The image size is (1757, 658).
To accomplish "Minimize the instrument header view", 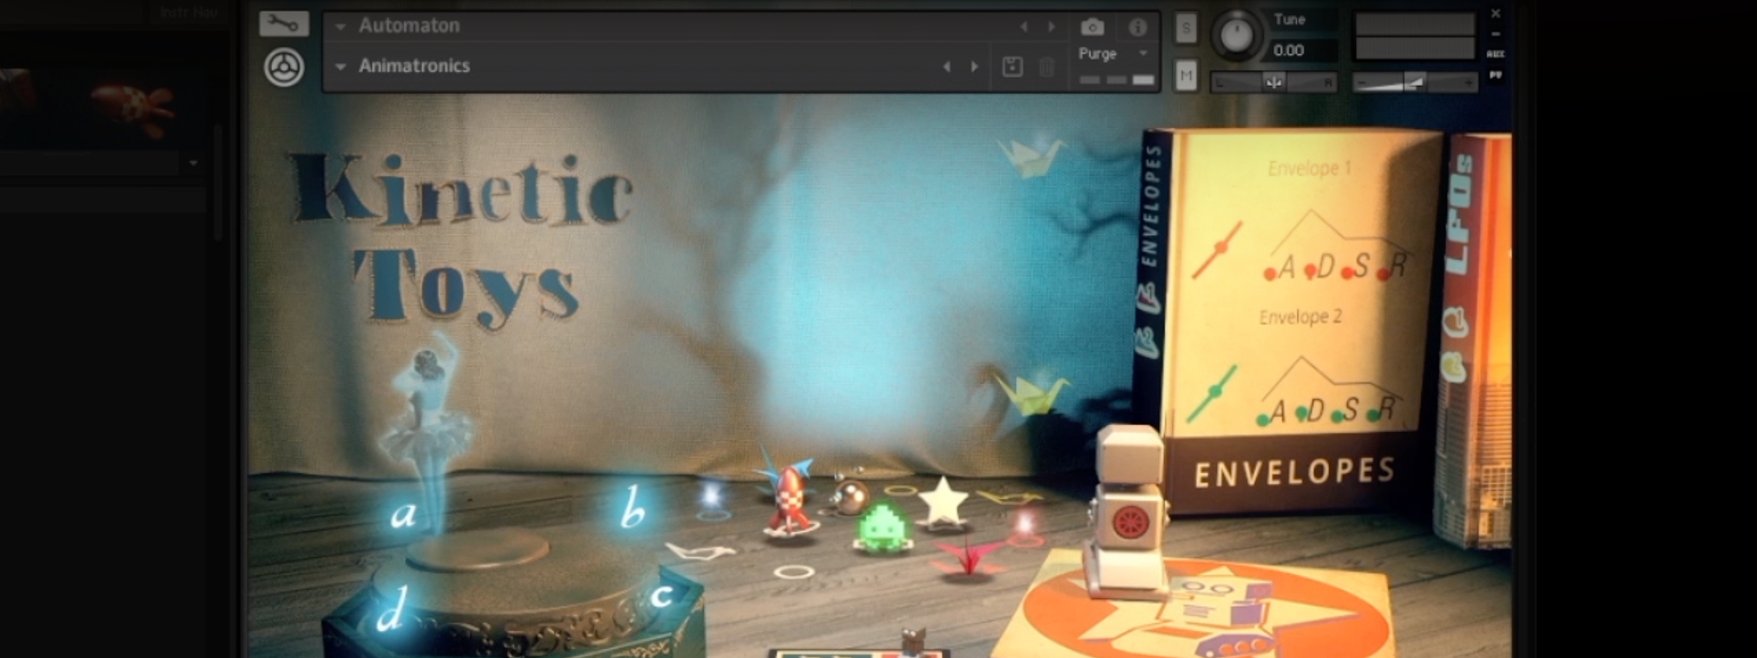I will coord(1495,34).
